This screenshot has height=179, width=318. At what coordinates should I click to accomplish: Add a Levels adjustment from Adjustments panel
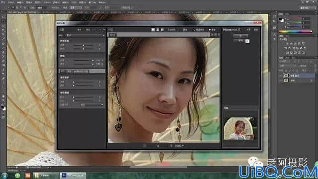[x=291, y=43]
